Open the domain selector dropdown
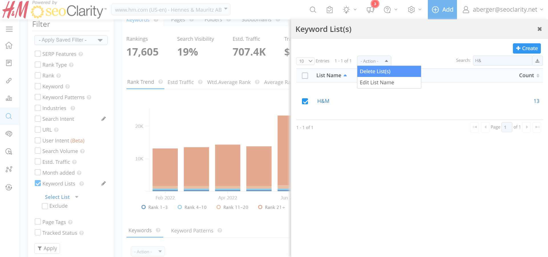The width and height of the screenshot is (548, 257). pyautogui.click(x=171, y=10)
